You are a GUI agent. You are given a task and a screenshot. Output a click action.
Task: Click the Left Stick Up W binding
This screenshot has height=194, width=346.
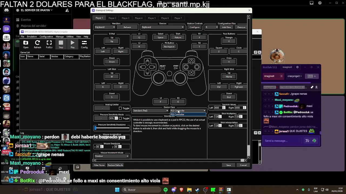point(112,77)
